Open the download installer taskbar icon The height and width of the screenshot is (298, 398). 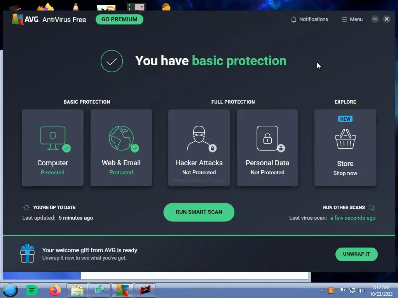coord(100,290)
